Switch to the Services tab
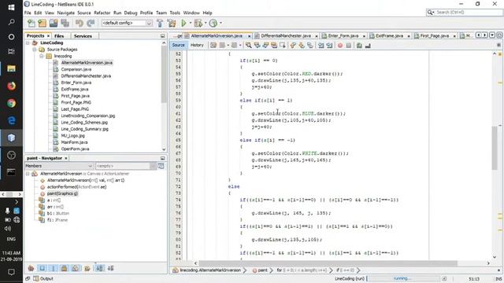The height and width of the screenshot is (283, 504). [83, 36]
